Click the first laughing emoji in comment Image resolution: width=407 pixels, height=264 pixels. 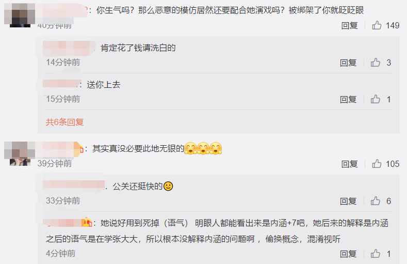(x=190, y=148)
